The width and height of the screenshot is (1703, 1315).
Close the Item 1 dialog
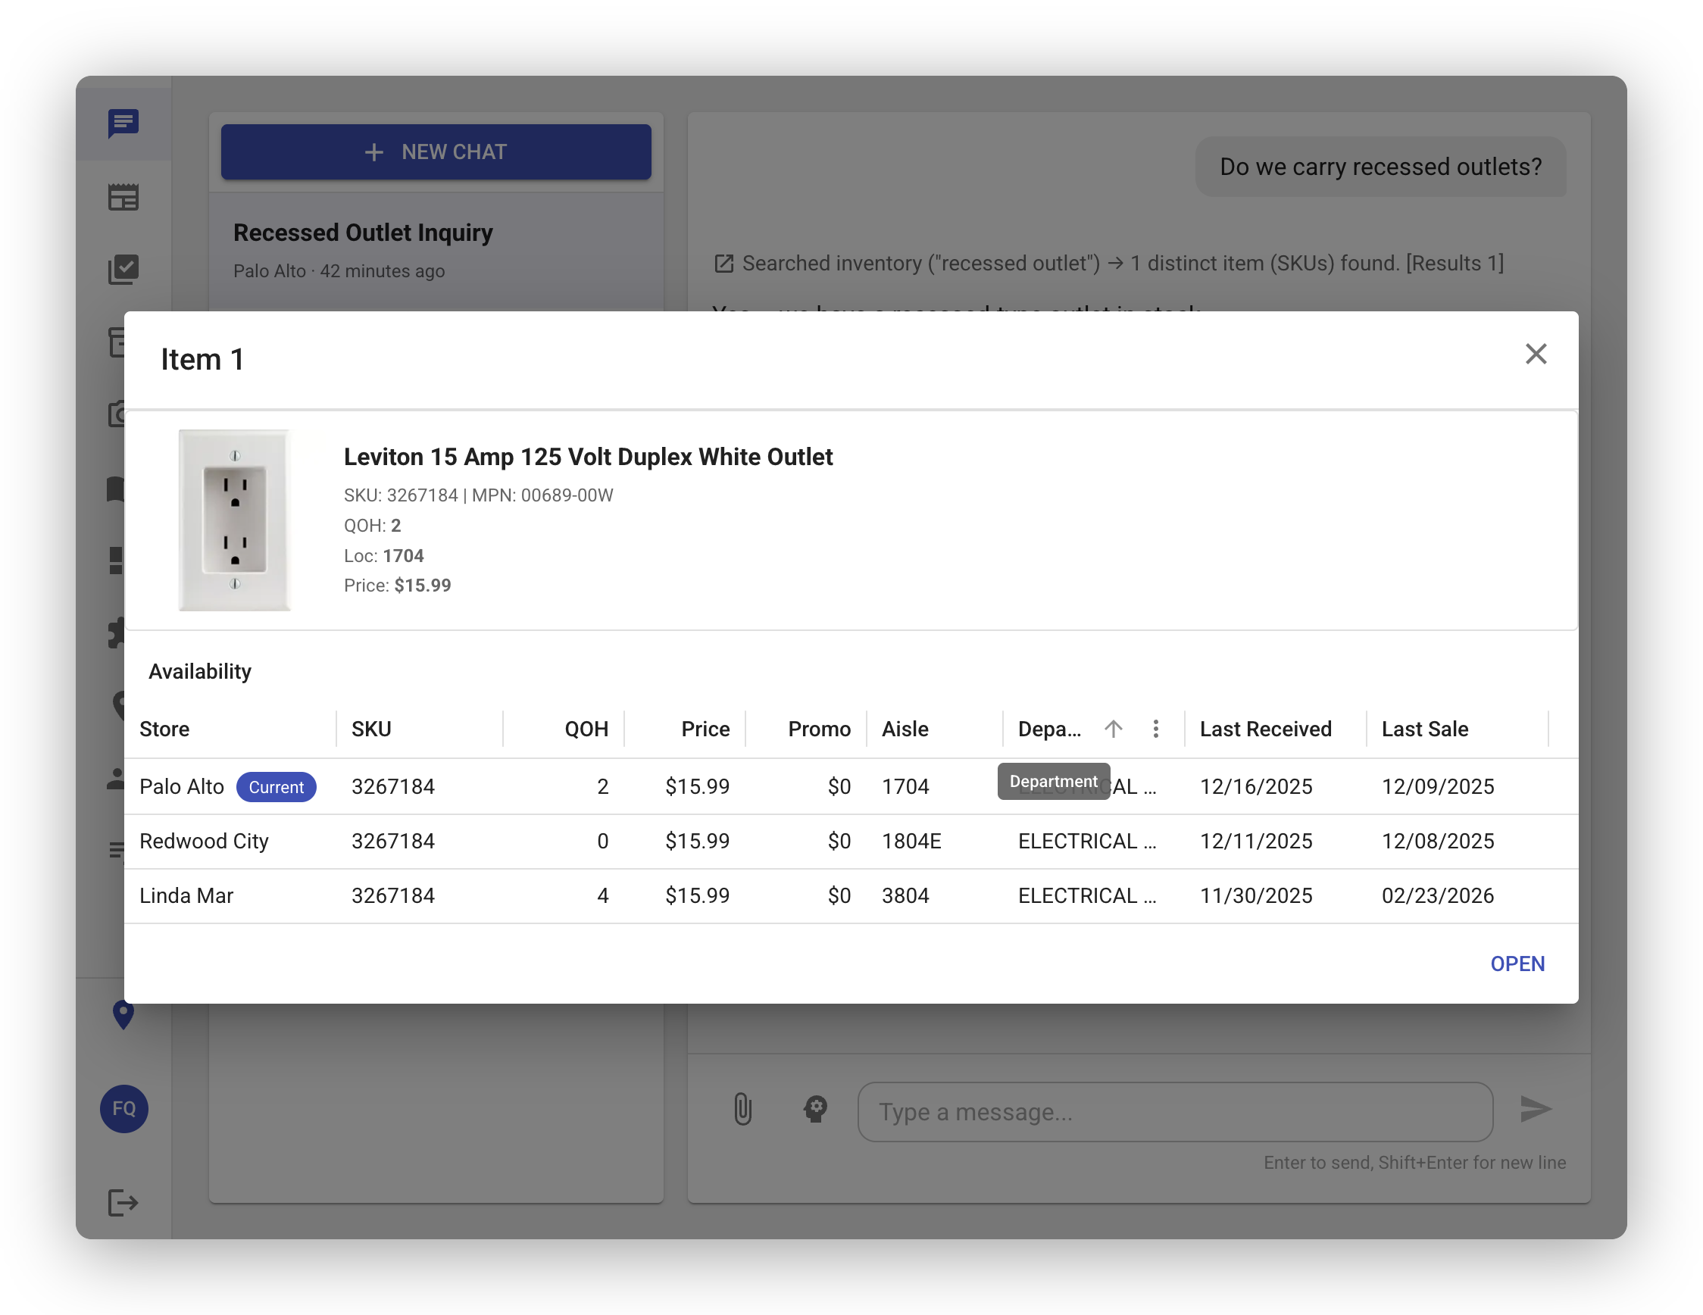click(x=1535, y=354)
